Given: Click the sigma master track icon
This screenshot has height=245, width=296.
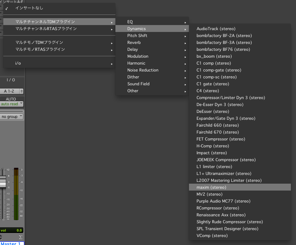Looking at the screenshot, I should pyautogui.click(x=20, y=237).
